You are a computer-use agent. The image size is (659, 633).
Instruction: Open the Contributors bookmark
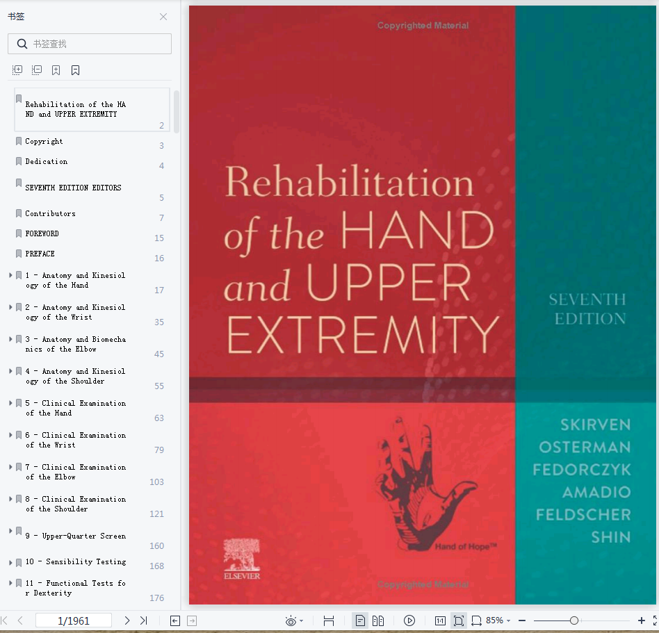51,213
